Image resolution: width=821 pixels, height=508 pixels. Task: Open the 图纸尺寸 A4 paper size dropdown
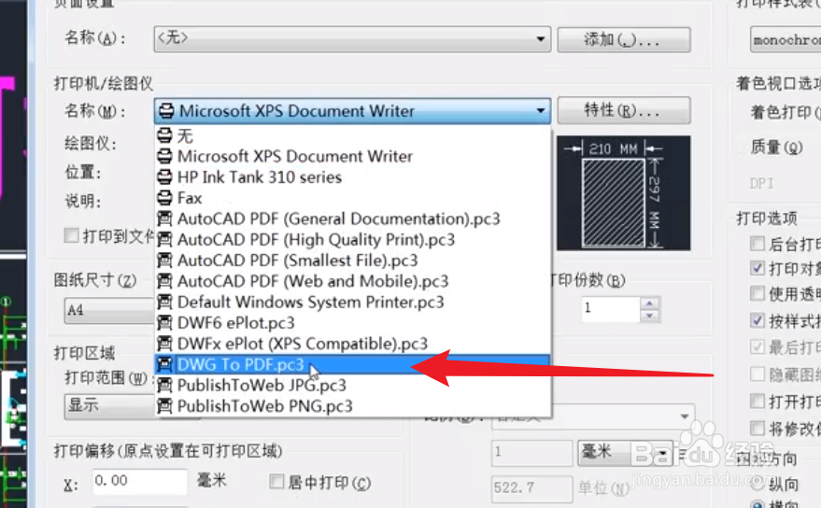point(110,310)
